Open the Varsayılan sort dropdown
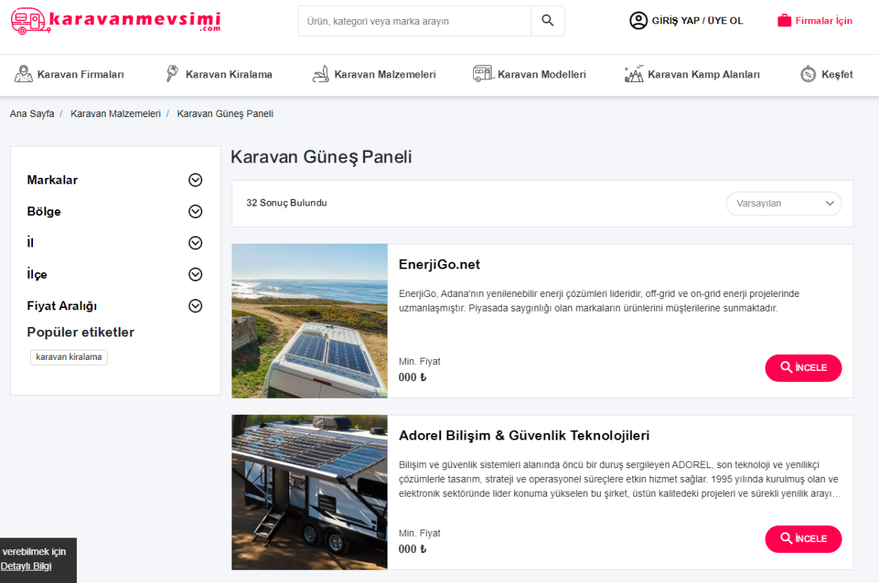This screenshot has width=879, height=583. pyautogui.click(x=783, y=203)
